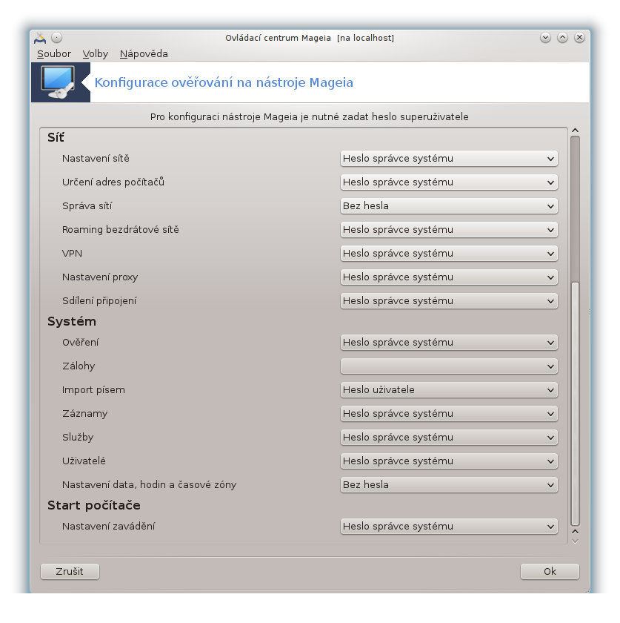Open the Soubor menu
Image resolution: width=620 pixels, height=623 pixels.
pyautogui.click(x=54, y=53)
